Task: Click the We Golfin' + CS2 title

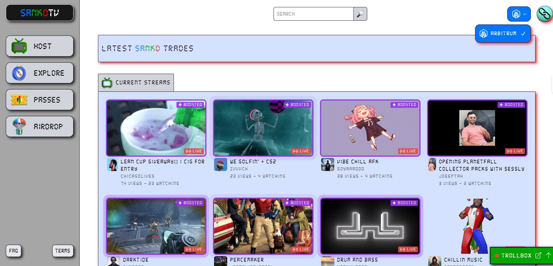Action: [253, 162]
